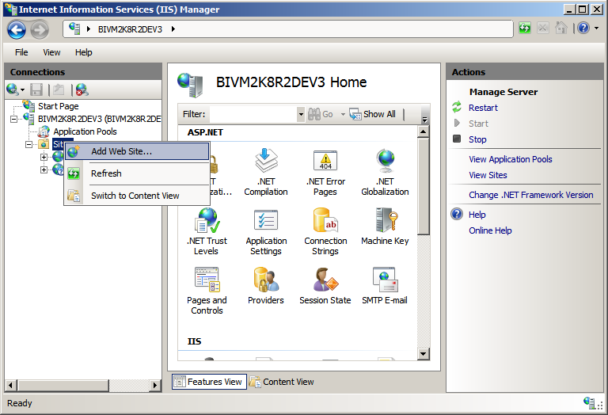The height and width of the screenshot is (415, 608).
Task: Click Change .NET Framework Version link
Action: click(530, 195)
